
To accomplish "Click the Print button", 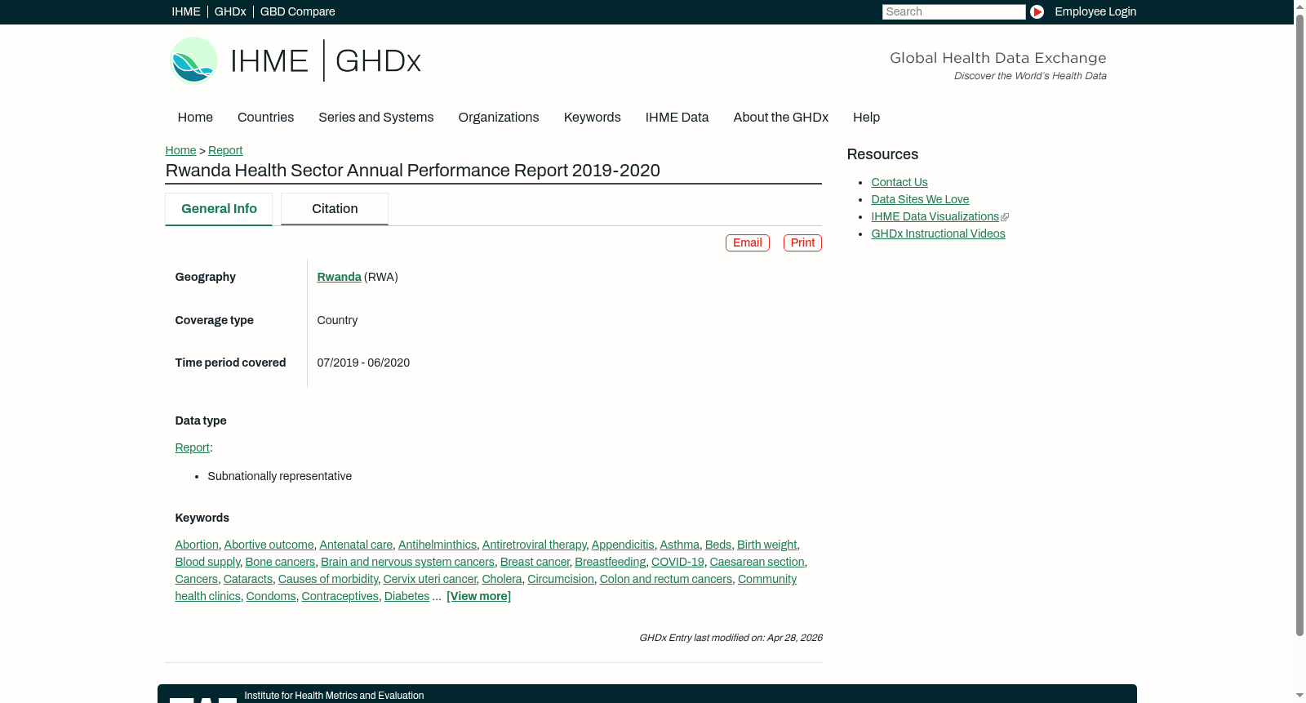I will point(802,242).
